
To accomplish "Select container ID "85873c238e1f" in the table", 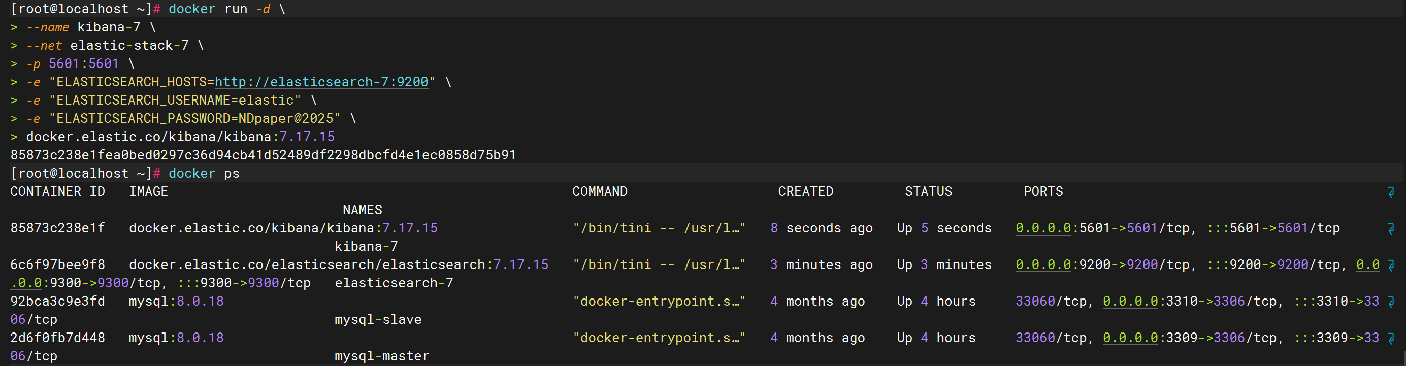I will [57, 228].
